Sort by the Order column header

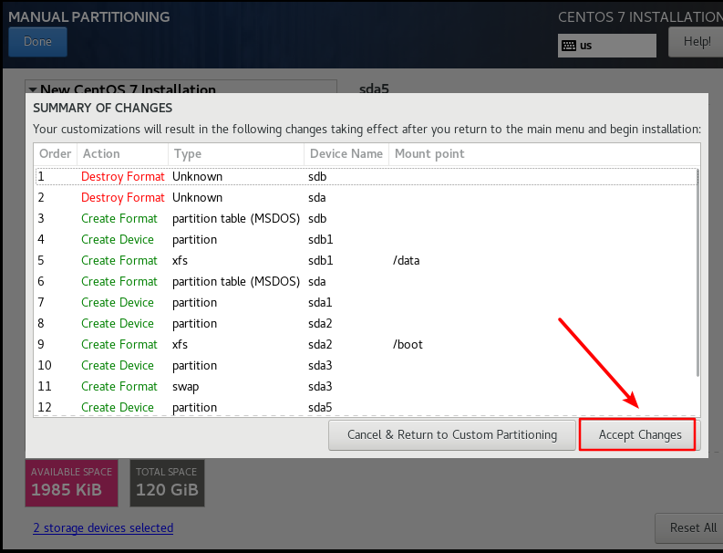[56, 153]
